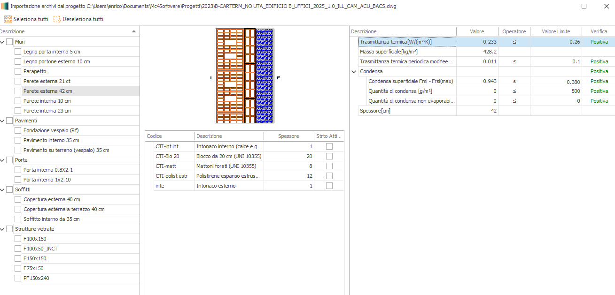Tick the Muri group checkbox
The width and height of the screenshot is (615, 295).
9,42
